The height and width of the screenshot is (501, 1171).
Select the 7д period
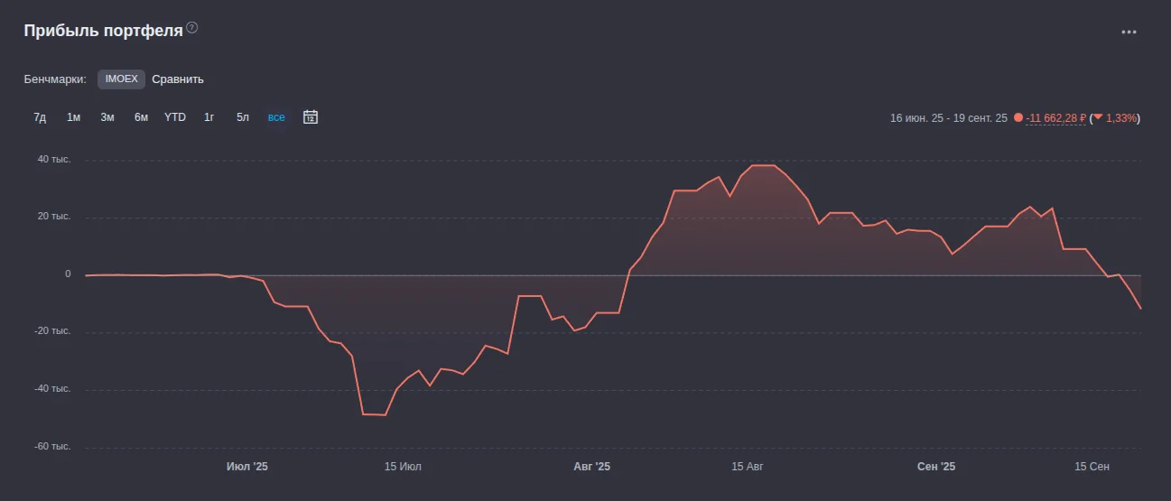pos(40,117)
